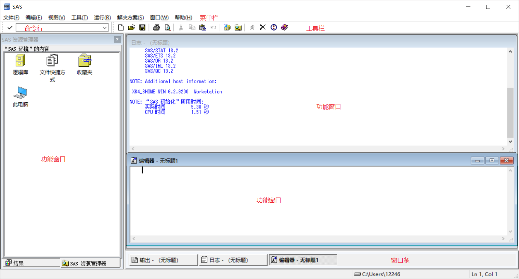Click the log window title bar 日志 - (无标题)
Viewport: 519px width, 279px height.
[321, 42]
